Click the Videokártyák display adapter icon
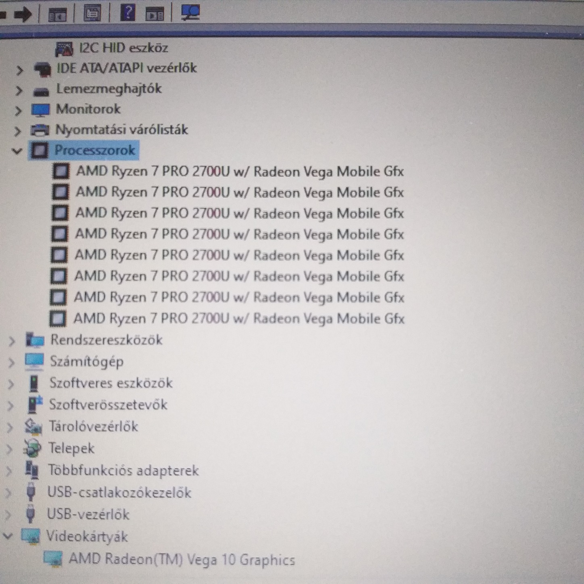This screenshot has width=584, height=584. [31, 536]
